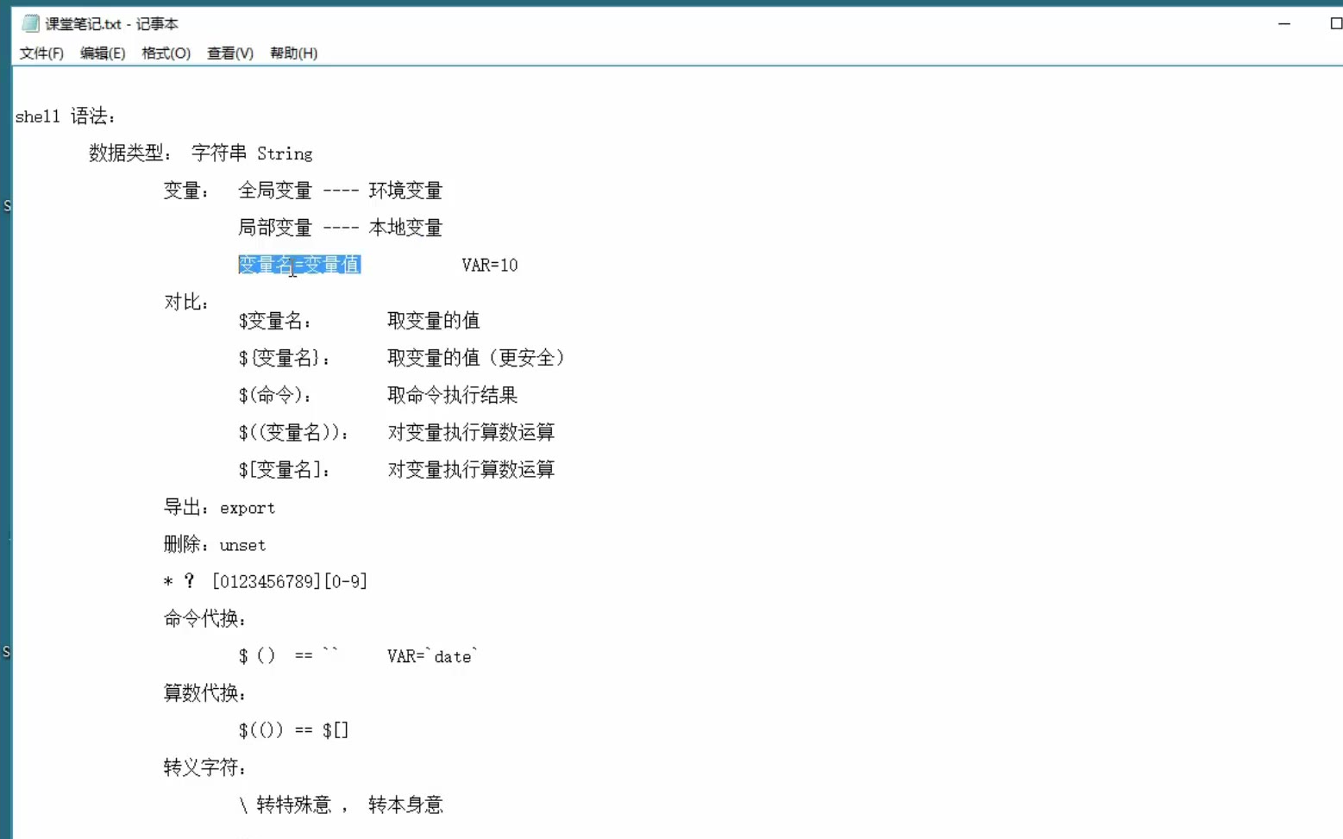Click the heading '命令代换:'

pyautogui.click(x=205, y=619)
